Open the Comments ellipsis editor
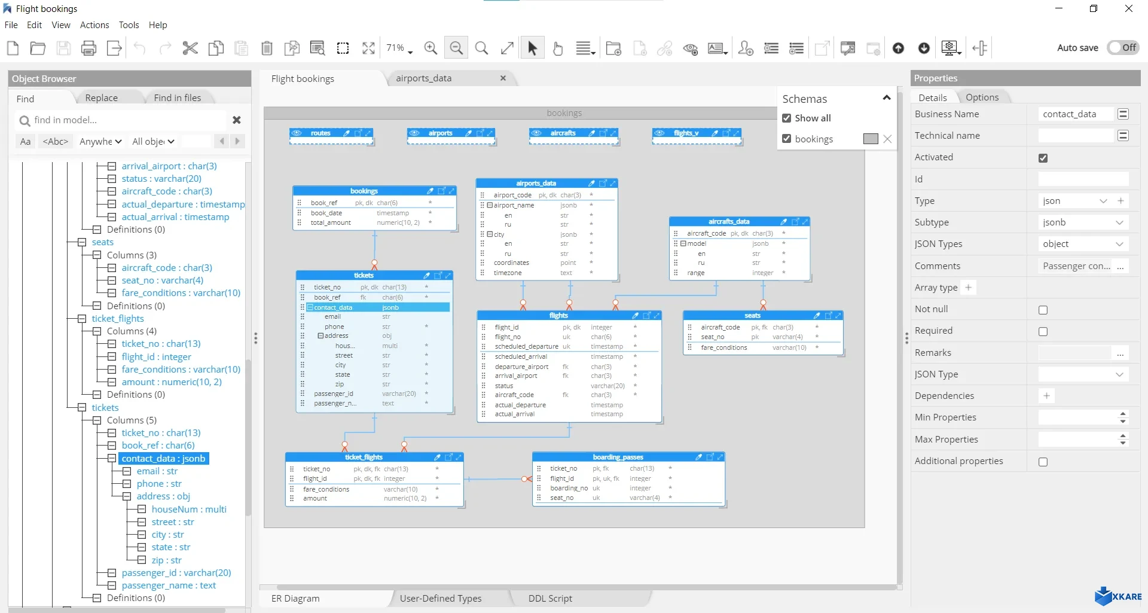 pos(1120,266)
